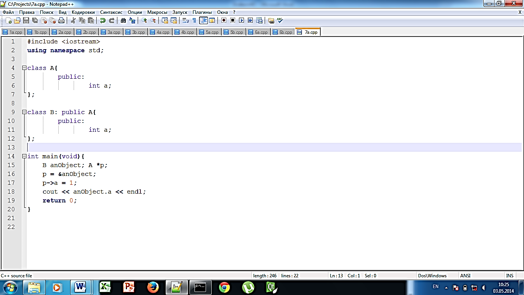Toggle synchronized horizontal scrolling icon
The height and width of the screenshot is (295, 524).
(x=174, y=21)
